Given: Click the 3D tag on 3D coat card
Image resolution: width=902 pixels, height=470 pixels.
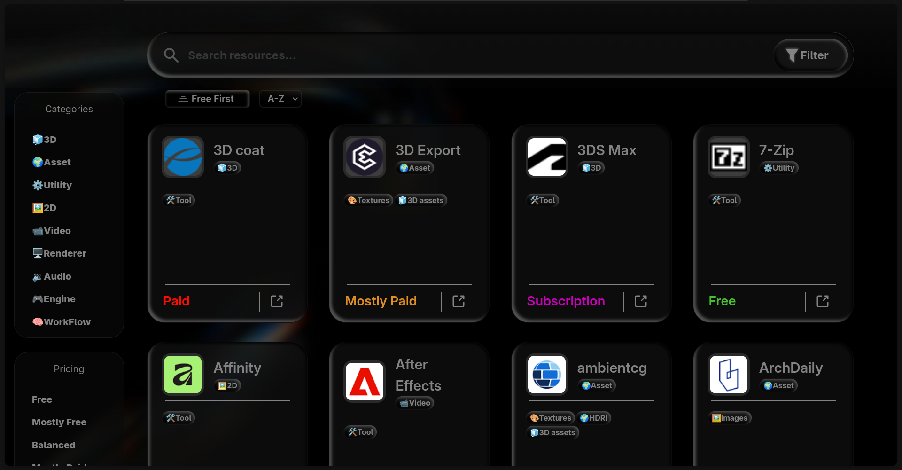Looking at the screenshot, I should coord(228,168).
